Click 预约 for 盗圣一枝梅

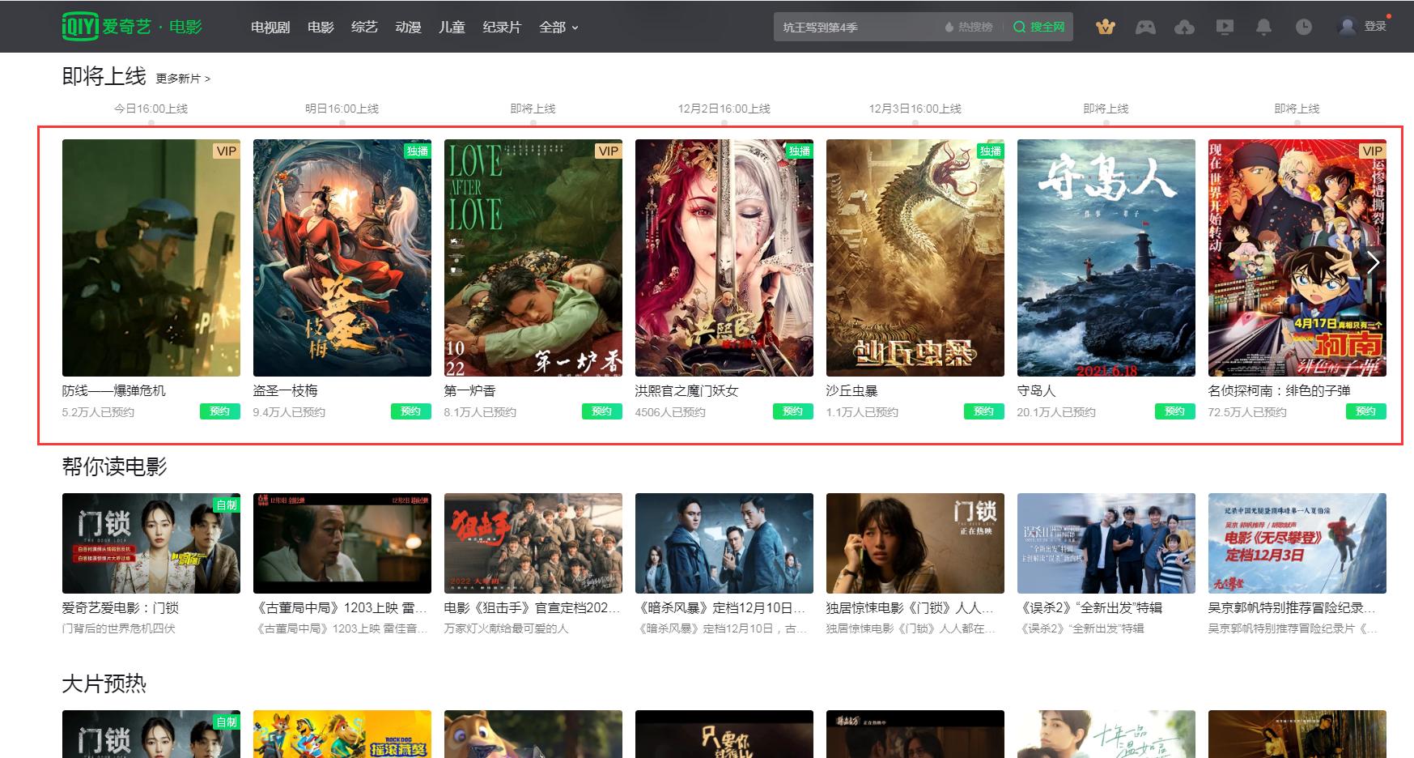(411, 411)
